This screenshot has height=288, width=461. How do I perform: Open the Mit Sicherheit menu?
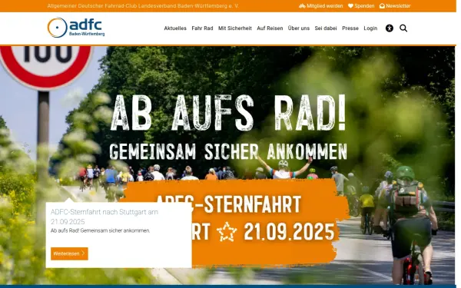click(235, 28)
